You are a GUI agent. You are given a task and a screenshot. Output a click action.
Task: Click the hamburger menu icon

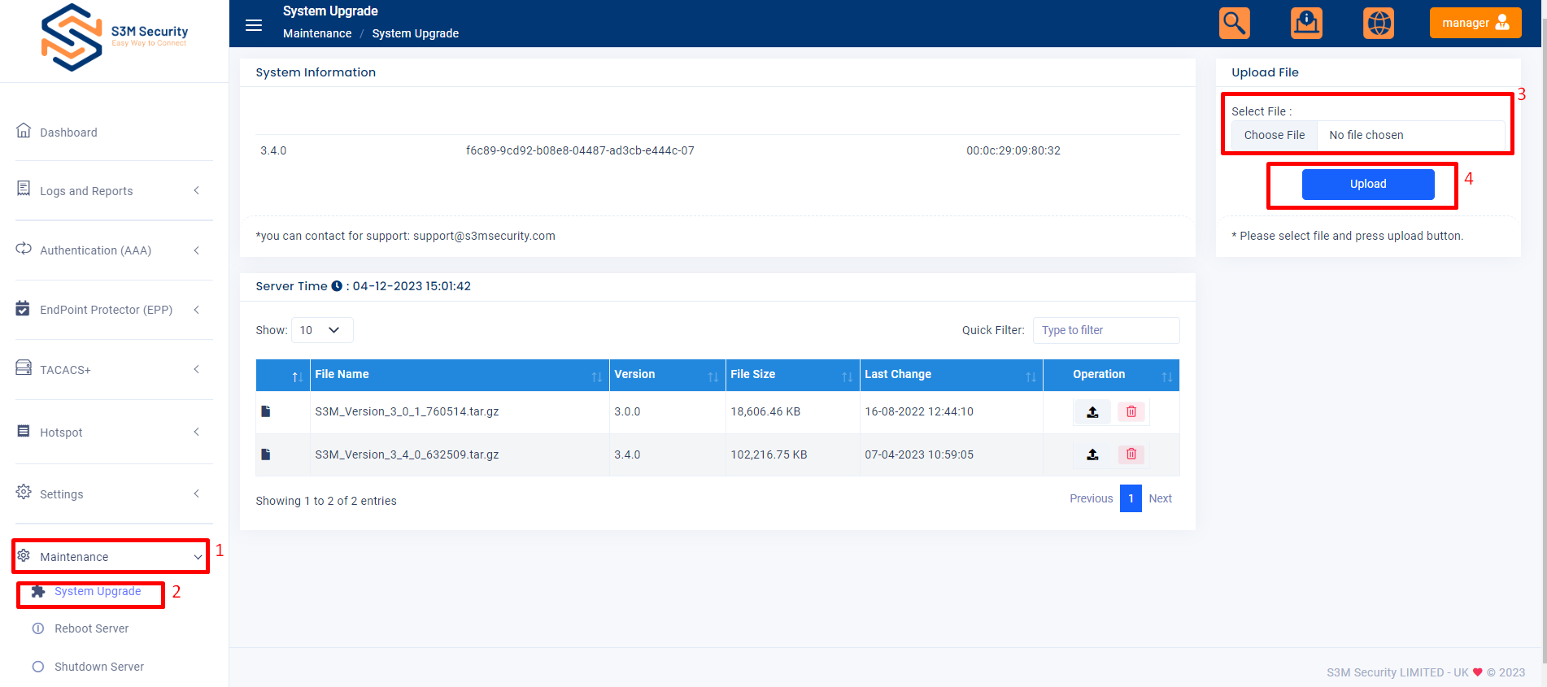pyautogui.click(x=254, y=25)
